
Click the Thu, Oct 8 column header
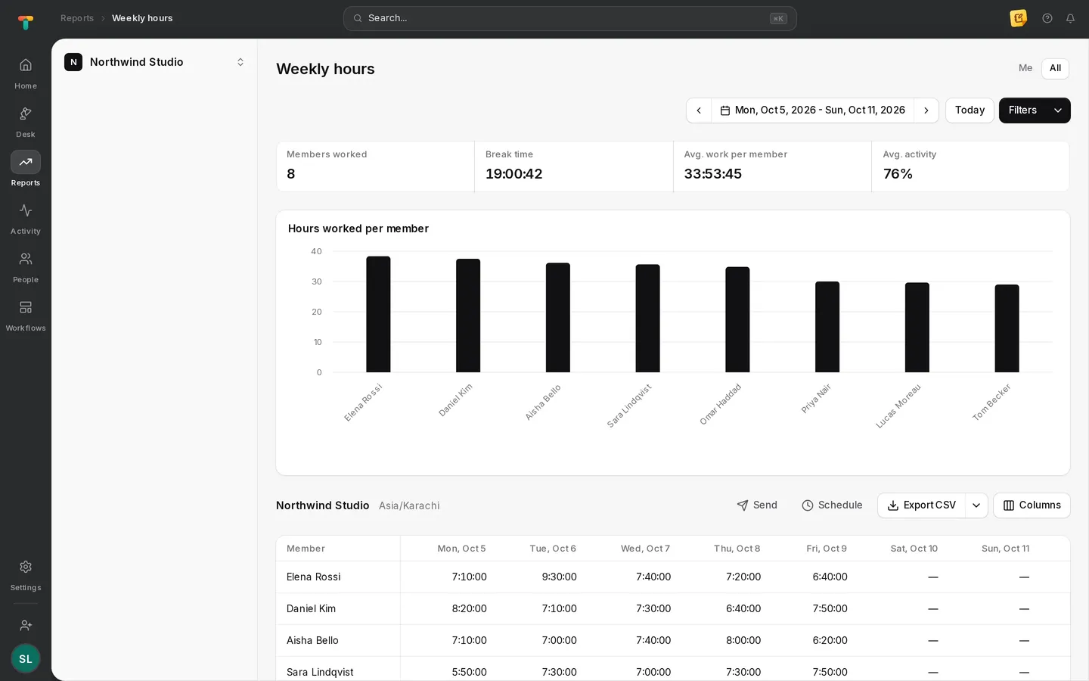[737, 549]
